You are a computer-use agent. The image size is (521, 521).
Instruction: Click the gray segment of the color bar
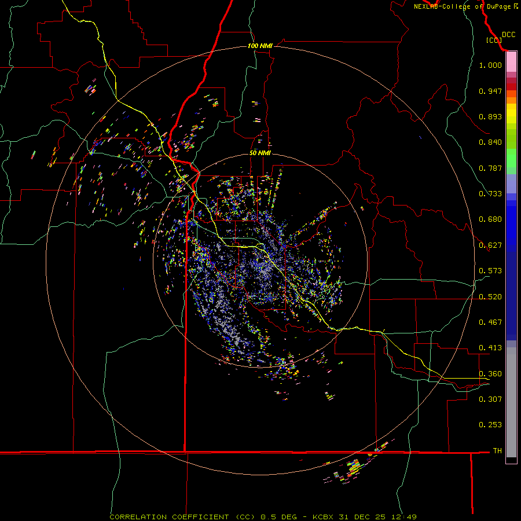pos(511,402)
